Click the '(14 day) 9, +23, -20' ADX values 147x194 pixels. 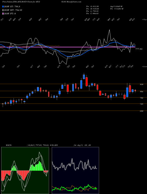coord(82,145)
